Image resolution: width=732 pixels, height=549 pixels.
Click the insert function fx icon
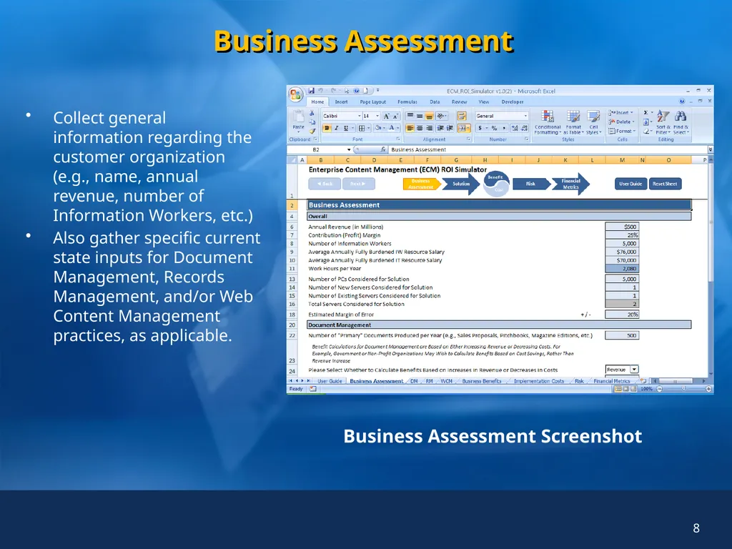coord(383,150)
